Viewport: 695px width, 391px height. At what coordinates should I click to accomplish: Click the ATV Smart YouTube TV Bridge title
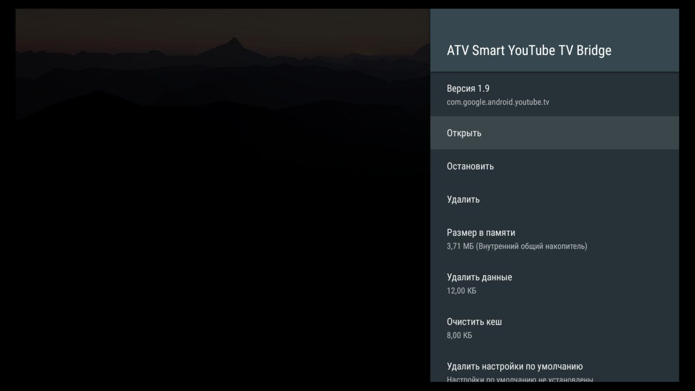coord(529,51)
